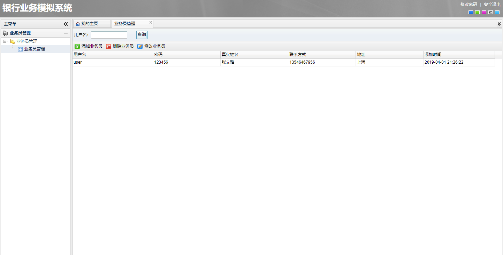Click the 真实姓名 column header
Screen dimensions: 503x255
pyautogui.click(x=254, y=55)
